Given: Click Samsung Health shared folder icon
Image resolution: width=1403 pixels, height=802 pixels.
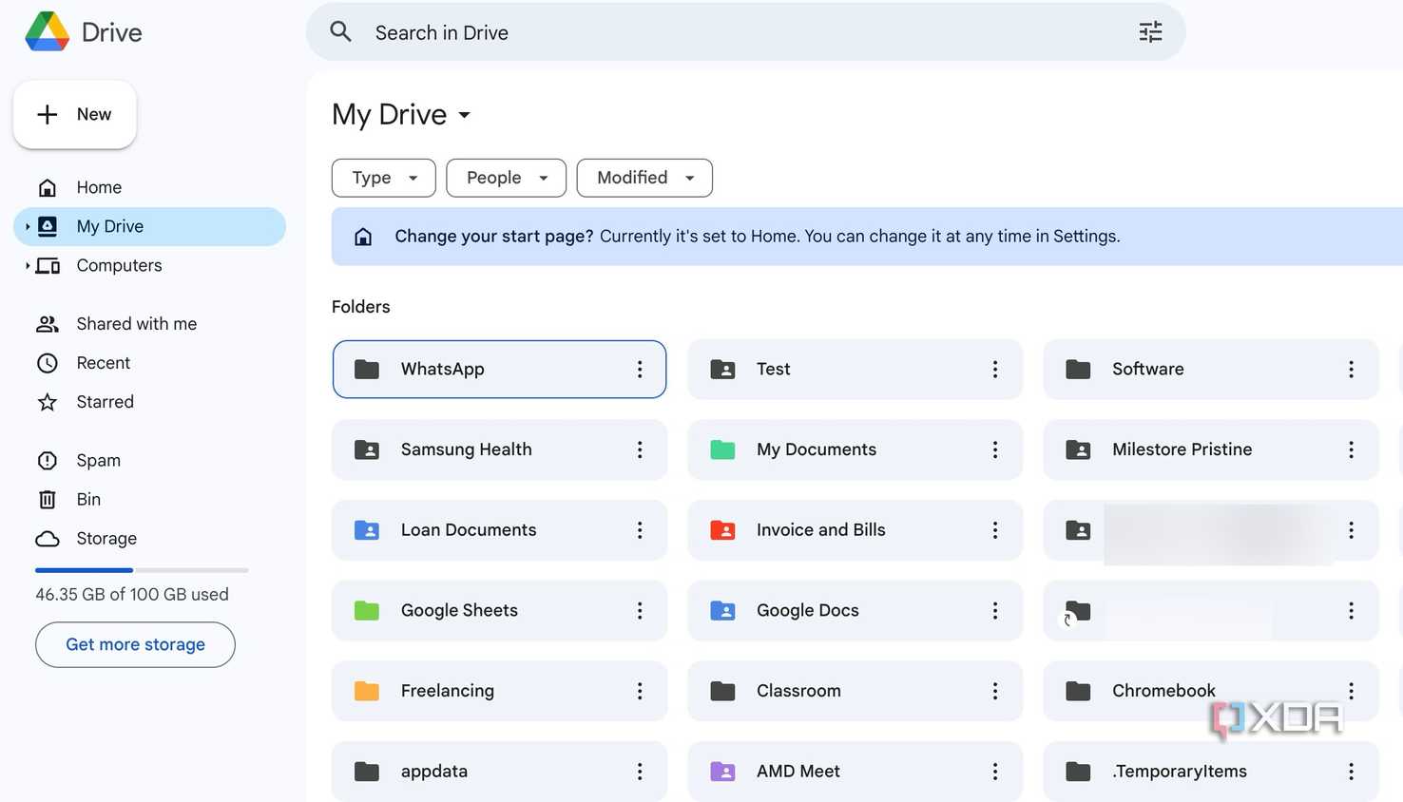Looking at the screenshot, I should click(x=367, y=449).
